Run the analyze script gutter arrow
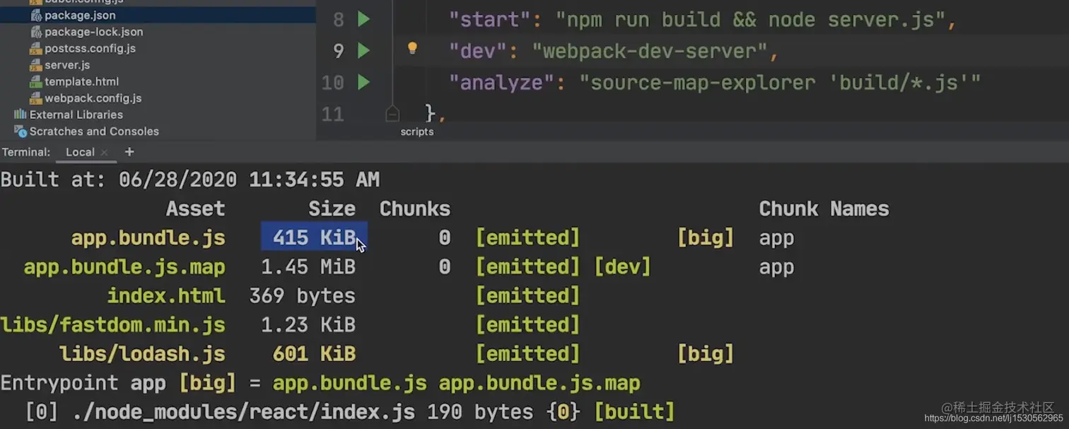 point(363,83)
